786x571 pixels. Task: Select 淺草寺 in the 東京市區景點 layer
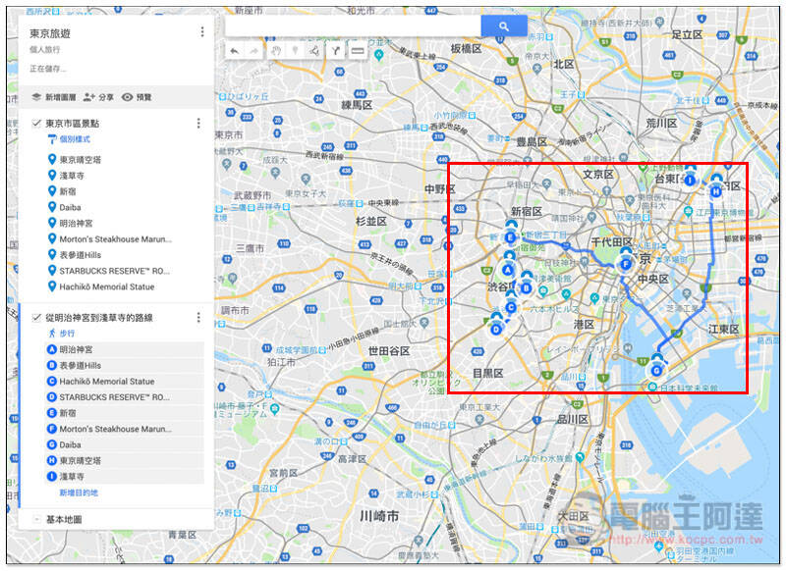72,176
